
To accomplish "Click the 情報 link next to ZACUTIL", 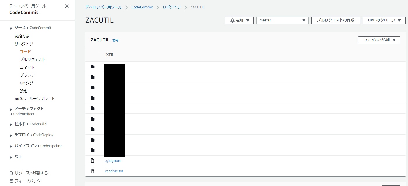I will 115,40.
